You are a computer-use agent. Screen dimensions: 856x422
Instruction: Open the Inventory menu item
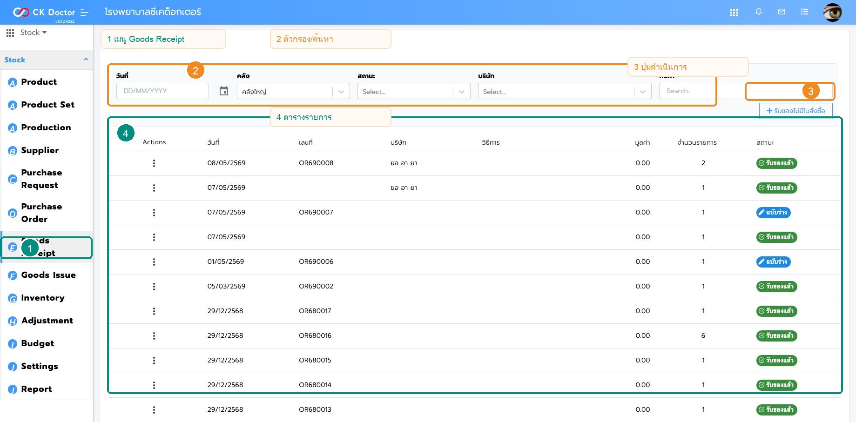(43, 298)
